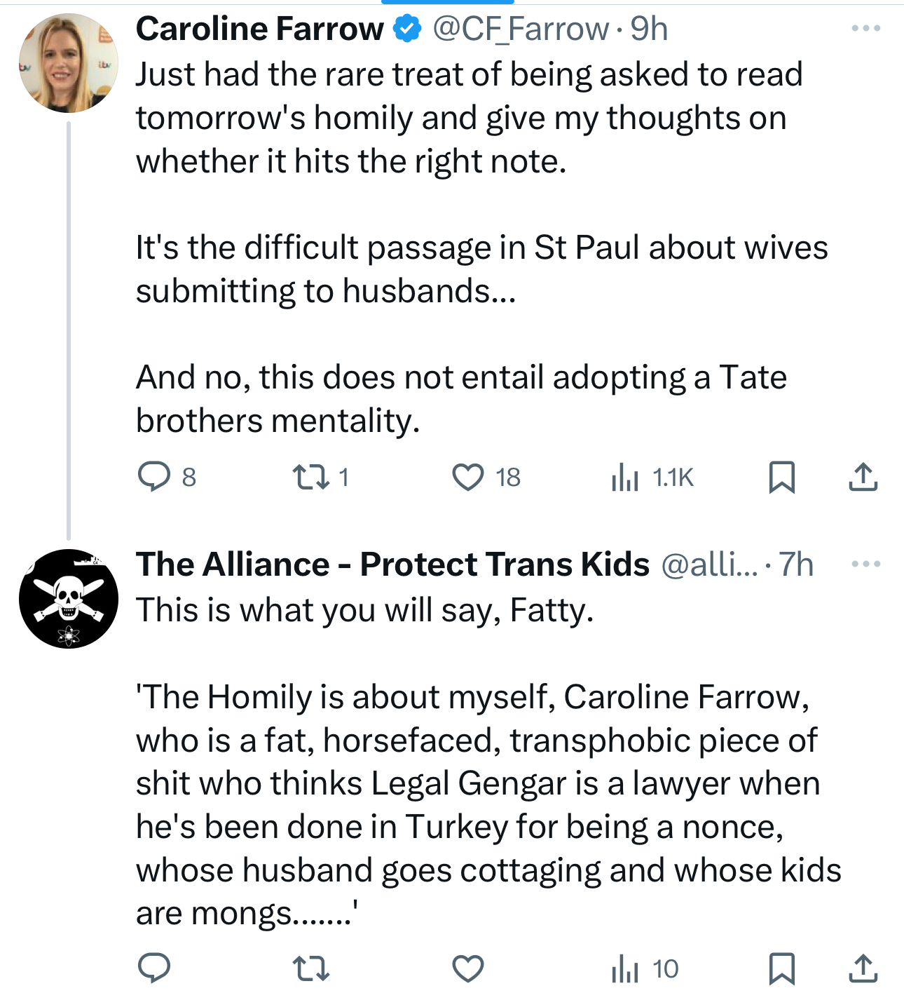View analytics showing 1.1K views
The height and width of the screenshot is (1000, 904).
(652, 477)
